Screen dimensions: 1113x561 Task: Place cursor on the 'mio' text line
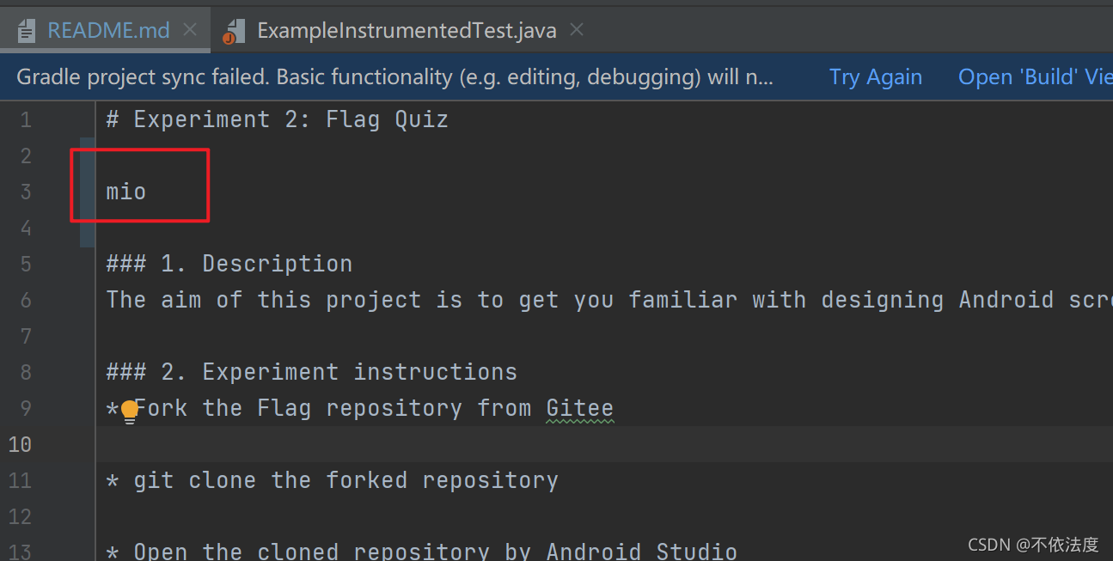(x=125, y=191)
